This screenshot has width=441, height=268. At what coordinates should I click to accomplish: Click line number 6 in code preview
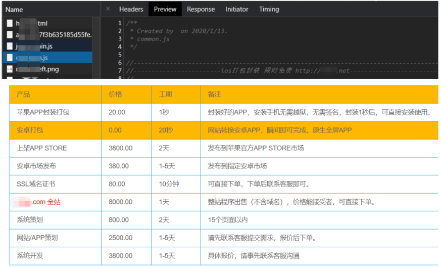pyautogui.click(x=120, y=63)
